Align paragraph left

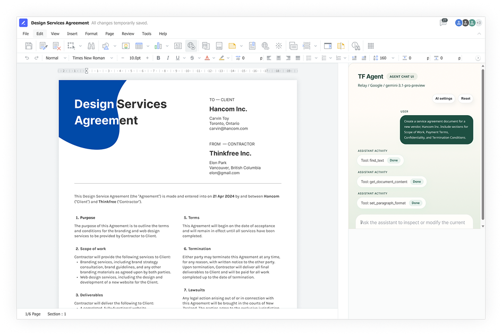tap(269, 58)
